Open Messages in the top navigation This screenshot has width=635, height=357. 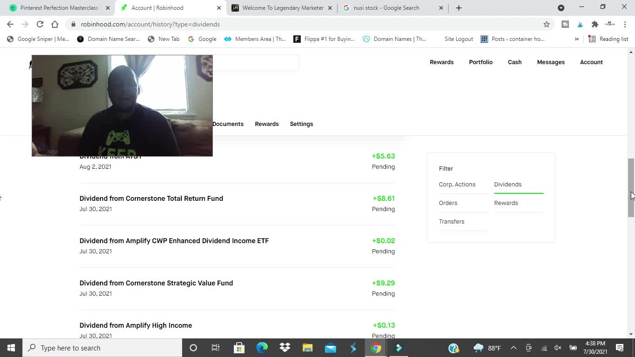point(551,62)
